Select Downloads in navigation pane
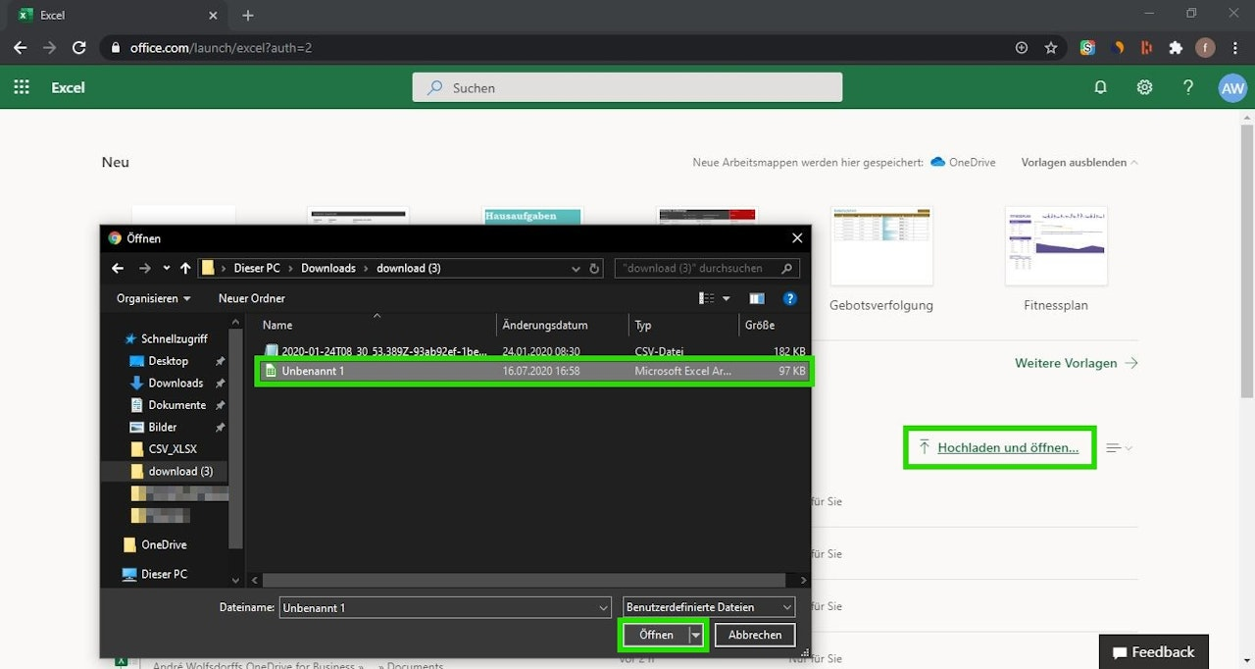The image size is (1255, 669). [x=176, y=383]
